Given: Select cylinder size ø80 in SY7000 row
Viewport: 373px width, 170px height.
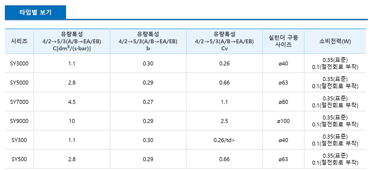Looking at the screenshot, I should [x=283, y=102].
